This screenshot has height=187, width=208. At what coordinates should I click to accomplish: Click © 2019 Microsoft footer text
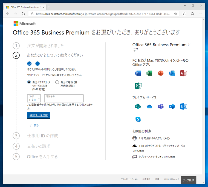click(172, 179)
